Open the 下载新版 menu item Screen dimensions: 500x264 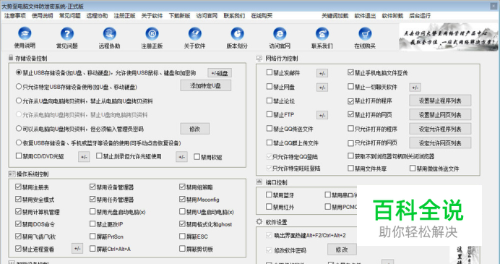pyautogui.click(x=179, y=16)
